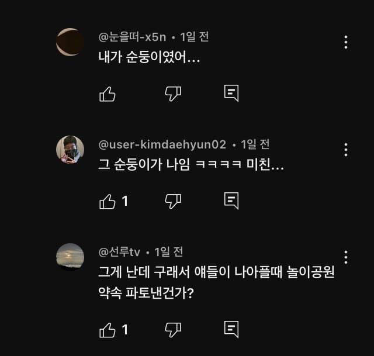This screenshot has height=356, width=374.
Task: Like the comment by @user-kimdaehyun02
Action: tap(108, 201)
